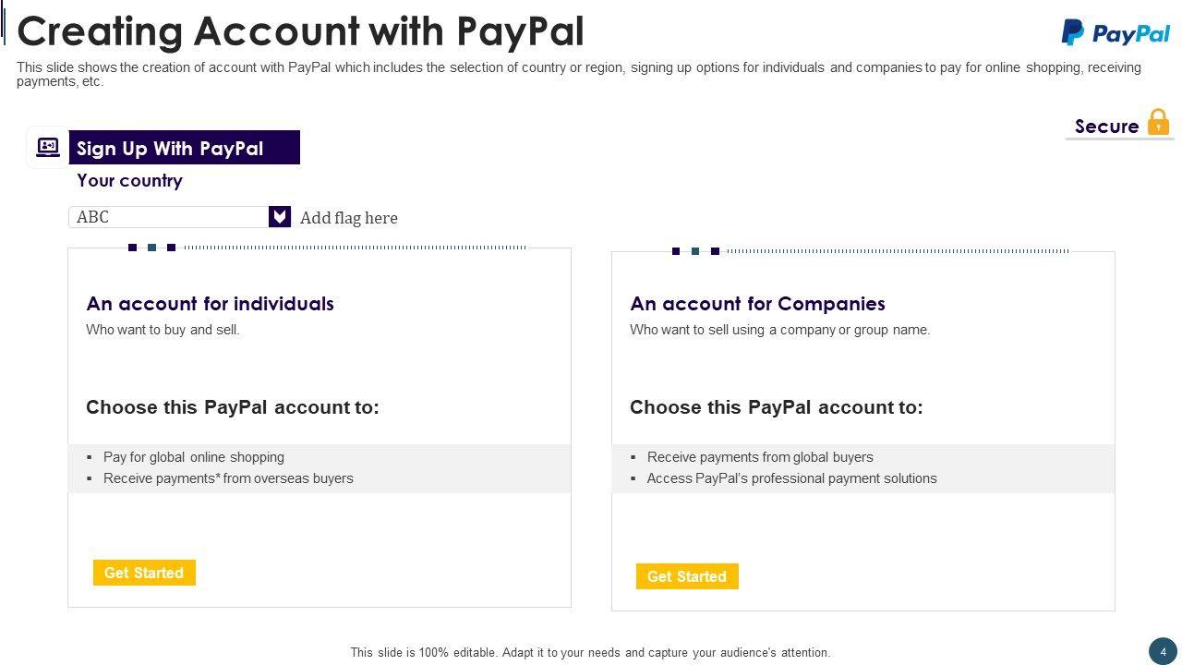The width and height of the screenshot is (1182, 665).
Task: Click the Add flag here placeholder
Action: (x=349, y=218)
